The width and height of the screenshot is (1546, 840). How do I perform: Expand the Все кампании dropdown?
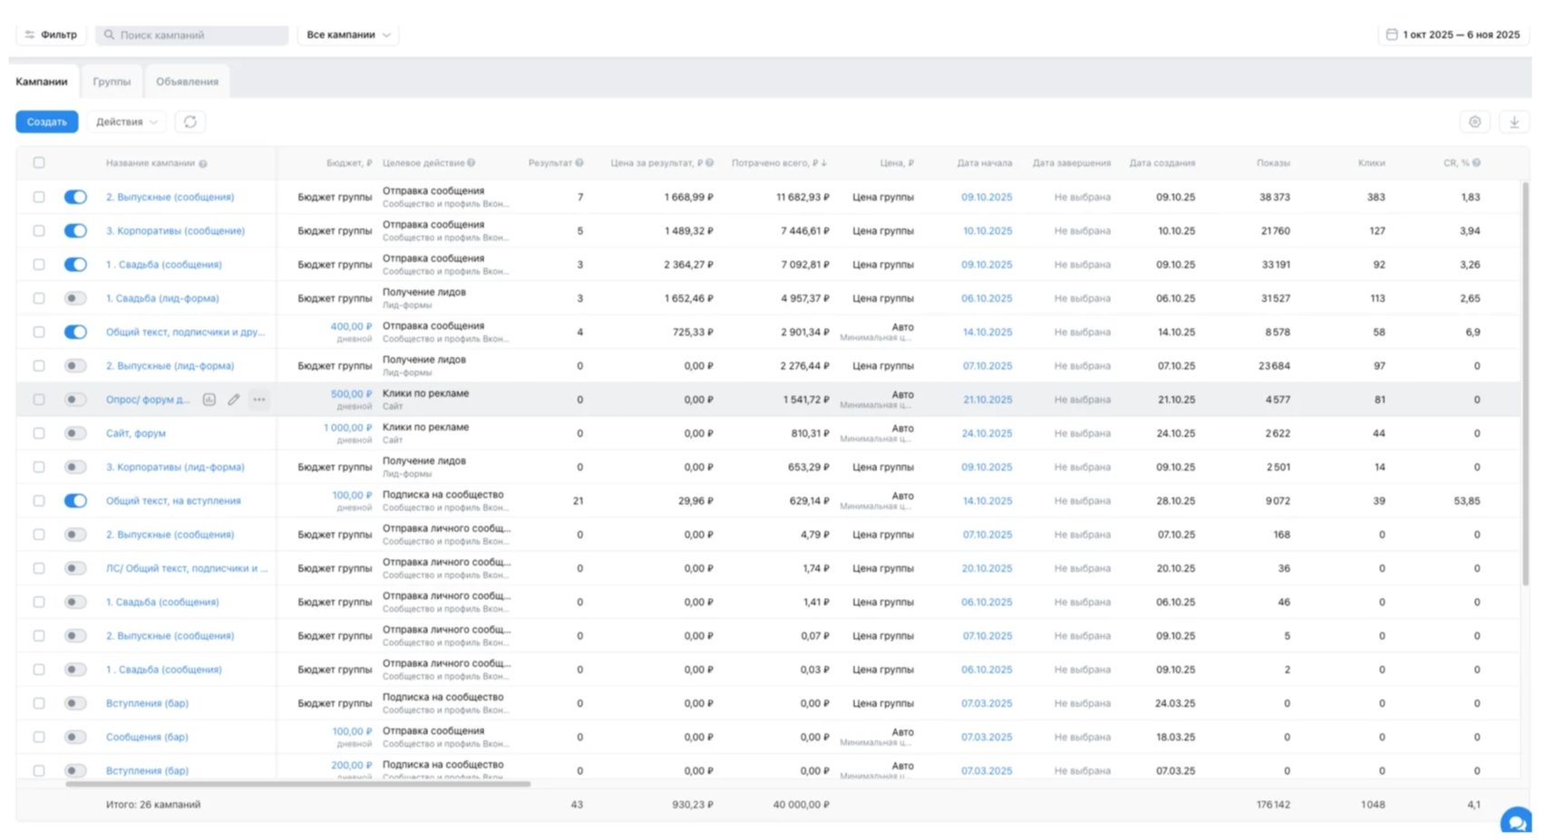pyautogui.click(x=348, y=35)
